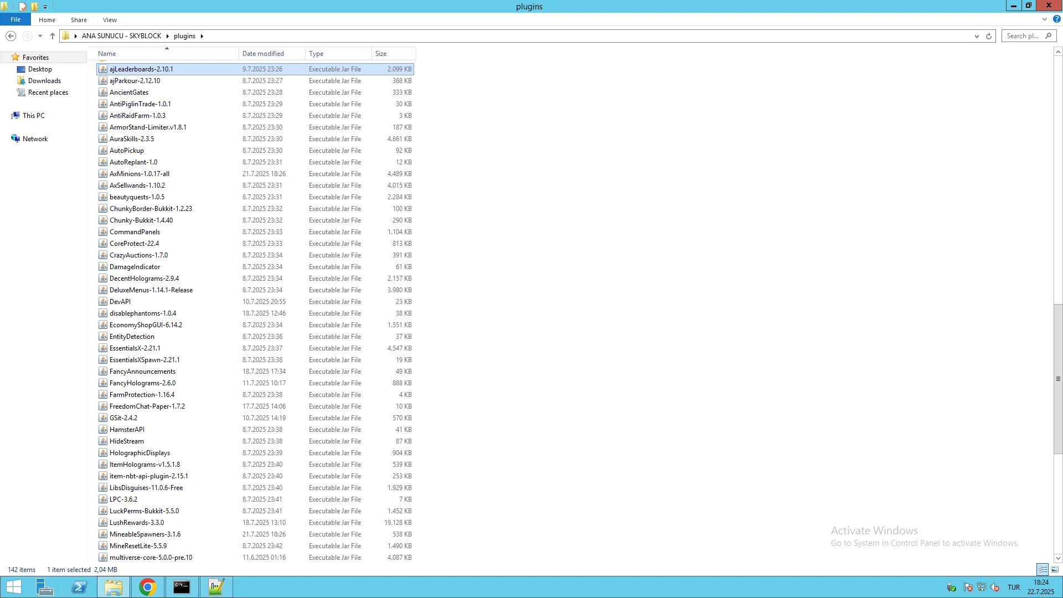Click the GSit-2.4.2 jar file icon
1063x598 pixels.
coord(103,418)
